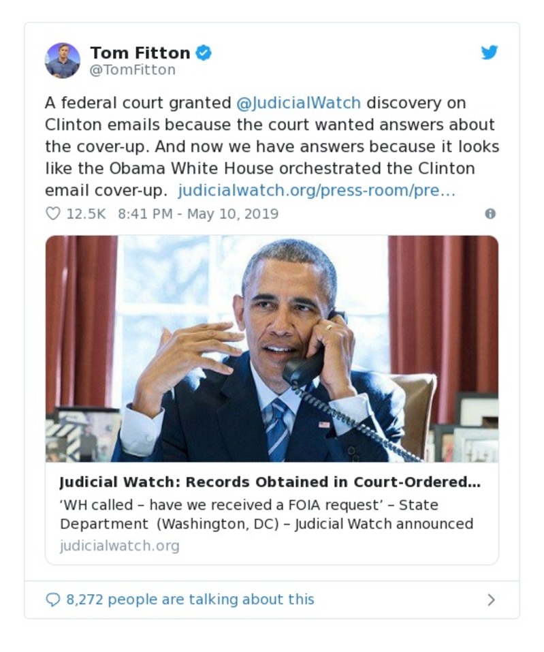Click the blue verified badge
The image size is (544, 652).
(203, 52)
